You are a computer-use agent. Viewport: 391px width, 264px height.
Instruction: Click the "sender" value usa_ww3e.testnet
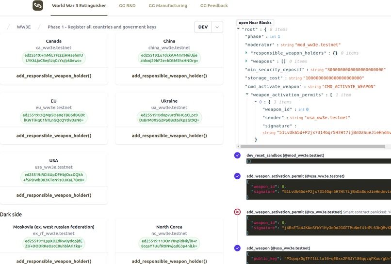click(327, 118)
